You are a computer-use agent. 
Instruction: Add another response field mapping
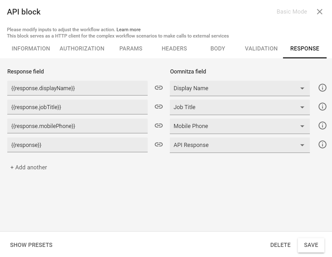(28, 167)
